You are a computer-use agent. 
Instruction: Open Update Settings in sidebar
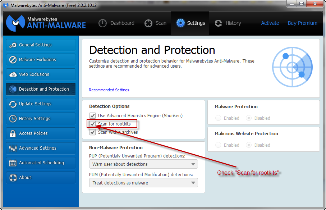pyautogui.click(x=41, y=104)
